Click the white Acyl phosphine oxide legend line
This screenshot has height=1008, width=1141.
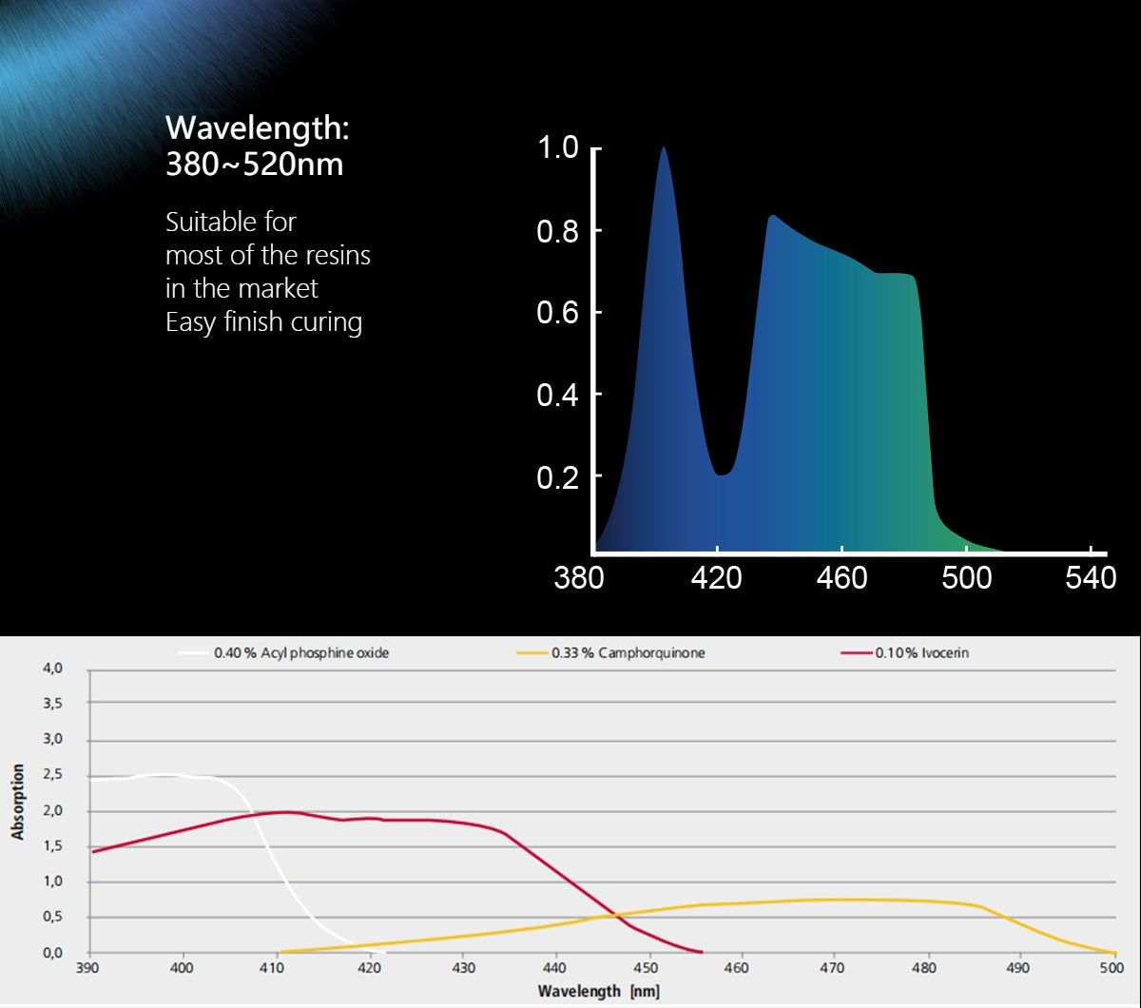click(194, 653)
